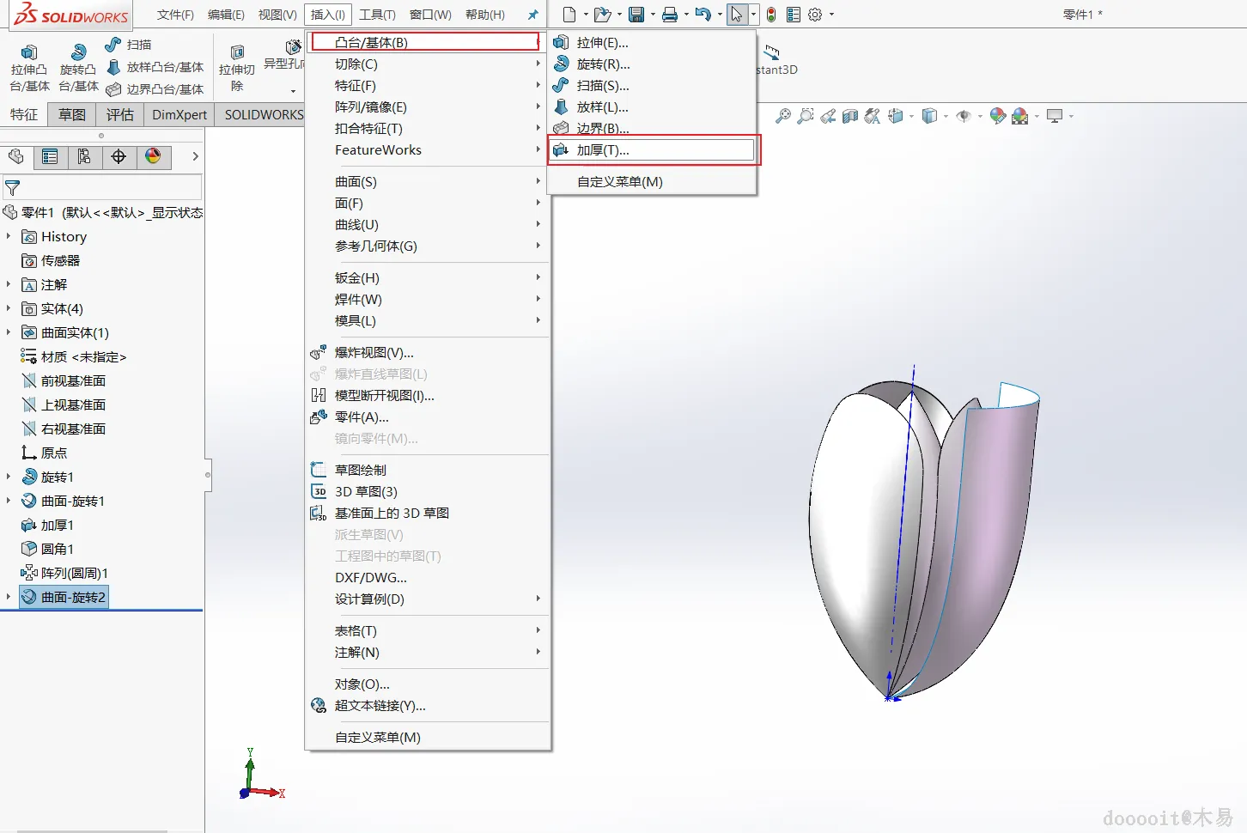Screen dimensions: 1247x833
Task: Toggle hide/show items eye icon
Action: click(964, 116)
